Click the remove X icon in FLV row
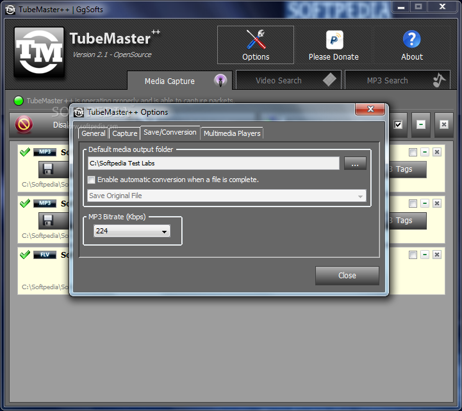This screenshot has width=462, height=411. click(437, 255)
